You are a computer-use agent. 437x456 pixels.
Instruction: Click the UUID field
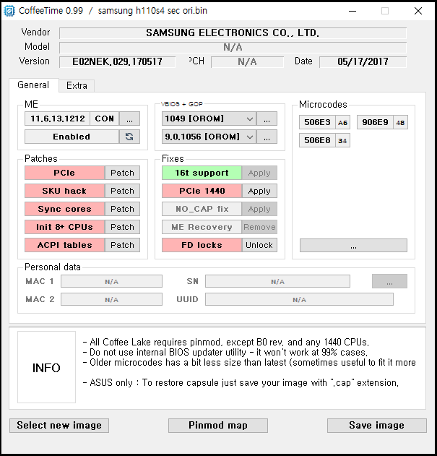point(300,299)
